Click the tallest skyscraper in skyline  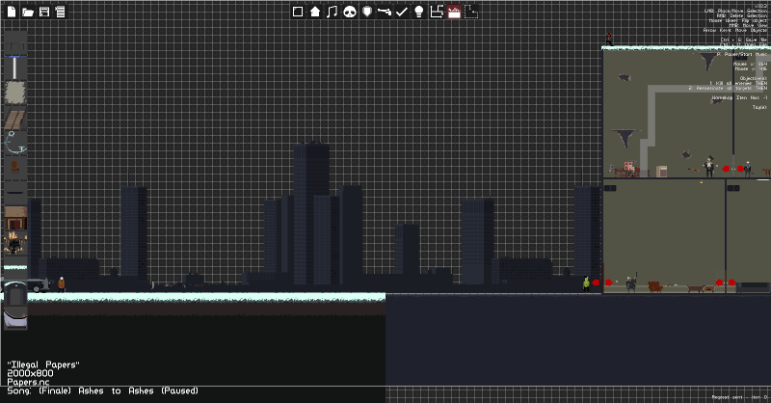tap(311, 213)
